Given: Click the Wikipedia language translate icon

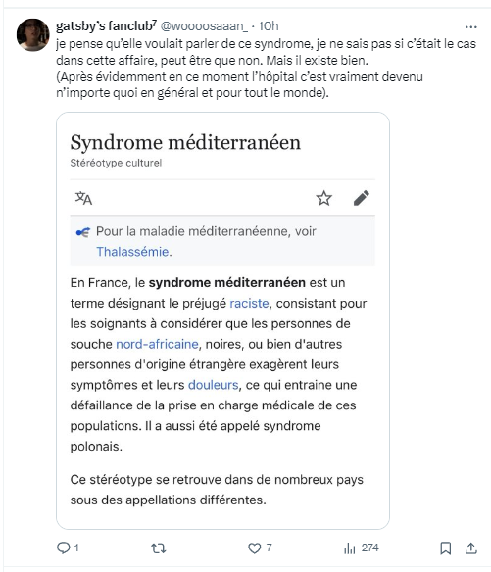Looking at the screenshot, I should [x=83, y=198].
